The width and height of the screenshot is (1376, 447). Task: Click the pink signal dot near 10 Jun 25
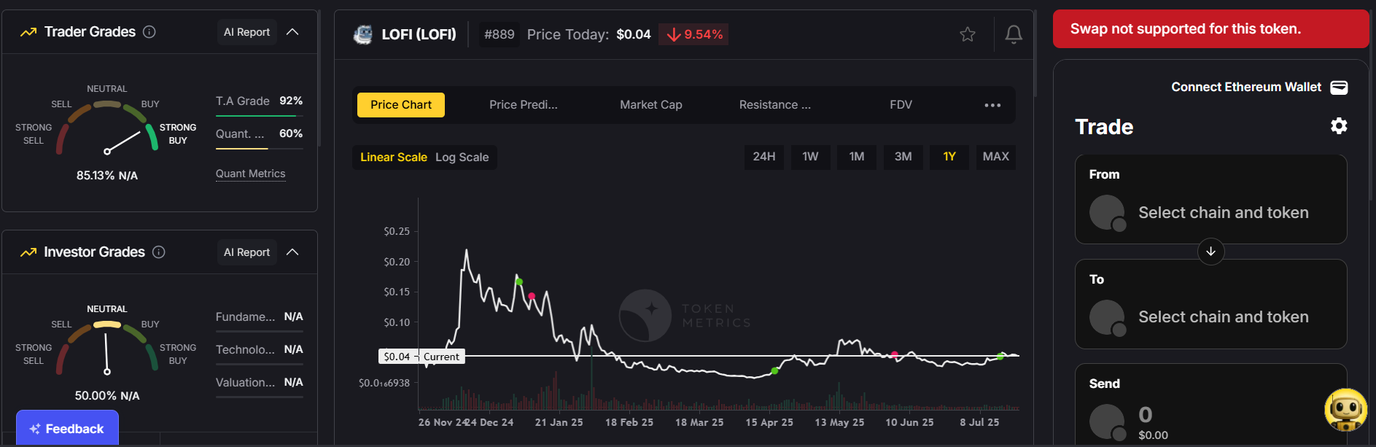(x=895, y=355)
